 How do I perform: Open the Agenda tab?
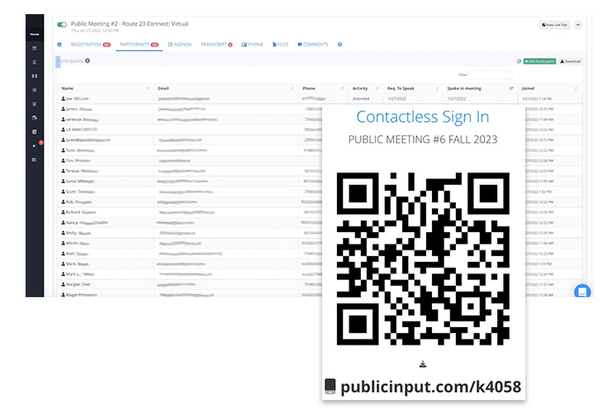(x=180, y=44)
